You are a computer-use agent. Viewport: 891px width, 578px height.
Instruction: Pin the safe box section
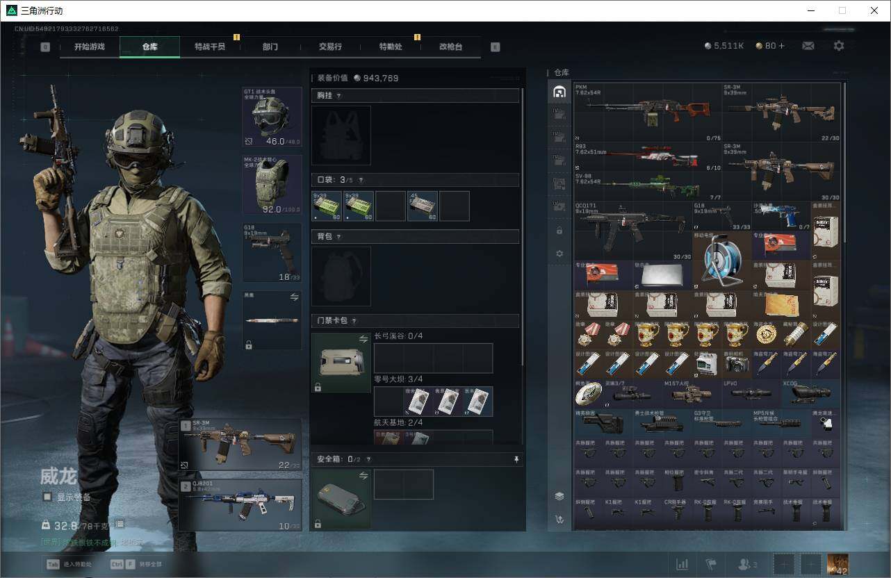(516, 459)
